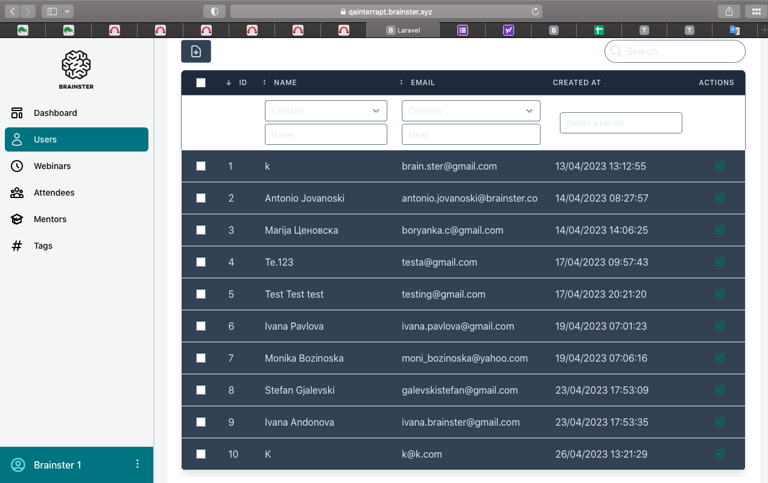Click the Select a period date field
Screen dimensions: 768x483
coord(621,123)
